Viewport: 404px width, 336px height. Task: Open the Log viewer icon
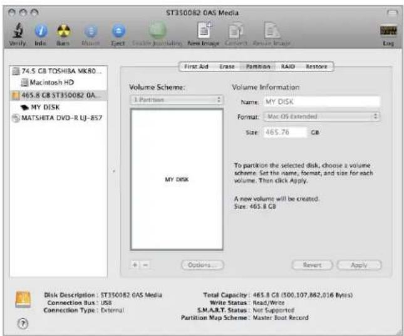[388, 31]
